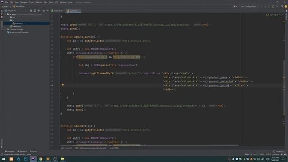288x162 pixels.
Task: Switch to the index.html editor tab
Action: [x=57, y=11]
